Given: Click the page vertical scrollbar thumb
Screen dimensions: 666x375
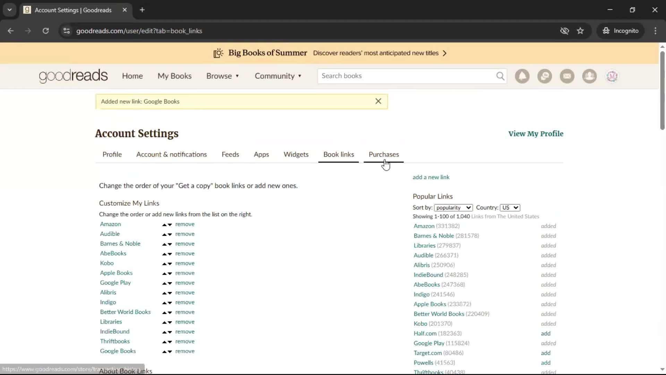Looking at the screenshot, I should [x=662, y=90].
